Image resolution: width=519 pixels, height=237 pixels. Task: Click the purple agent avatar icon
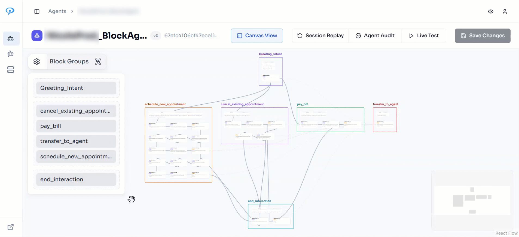point(37,36)
